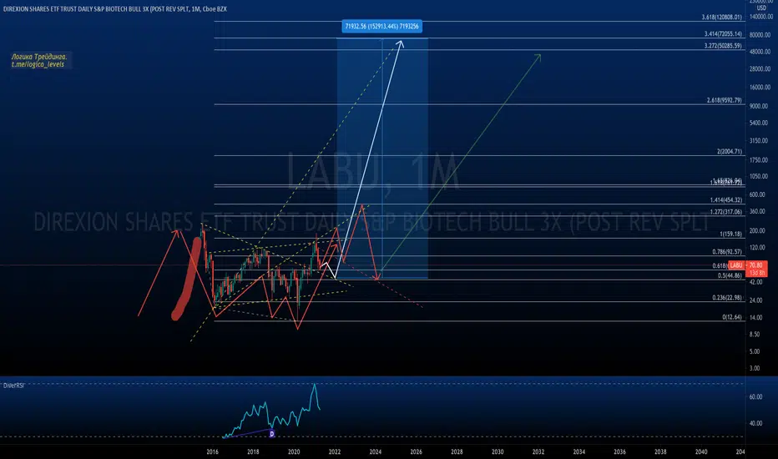Click the chart symbol title at top-left
Image resolution: width=778 pixels, height=459 pixels.
(115, 9)
